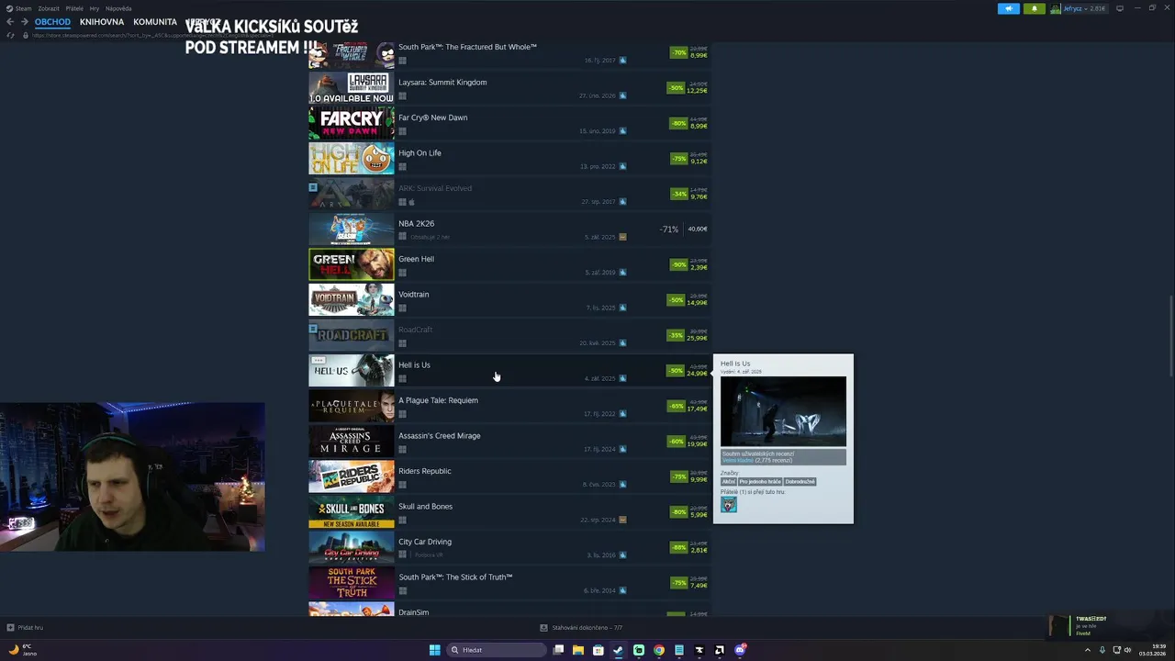
Task: Go forward with the forward arrow
Action: pos(24,22)
